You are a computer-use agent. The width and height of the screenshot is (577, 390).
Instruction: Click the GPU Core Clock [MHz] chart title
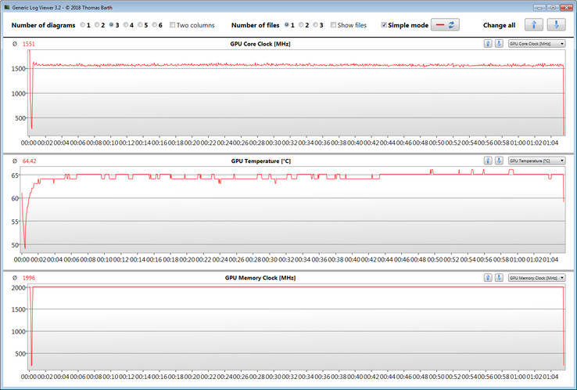pos(260,44)
